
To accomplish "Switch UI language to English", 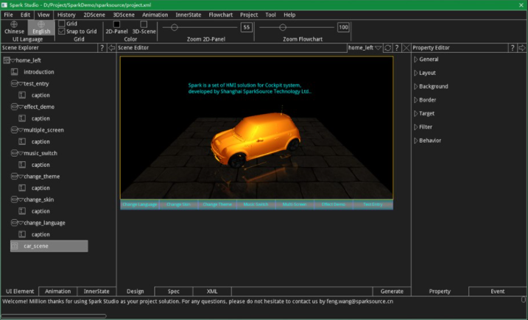I will [x=41, y=28].
